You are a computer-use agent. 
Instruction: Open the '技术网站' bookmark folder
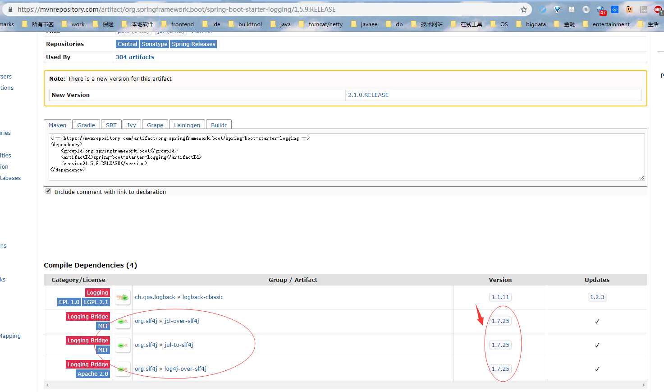(x=427, y=24)
